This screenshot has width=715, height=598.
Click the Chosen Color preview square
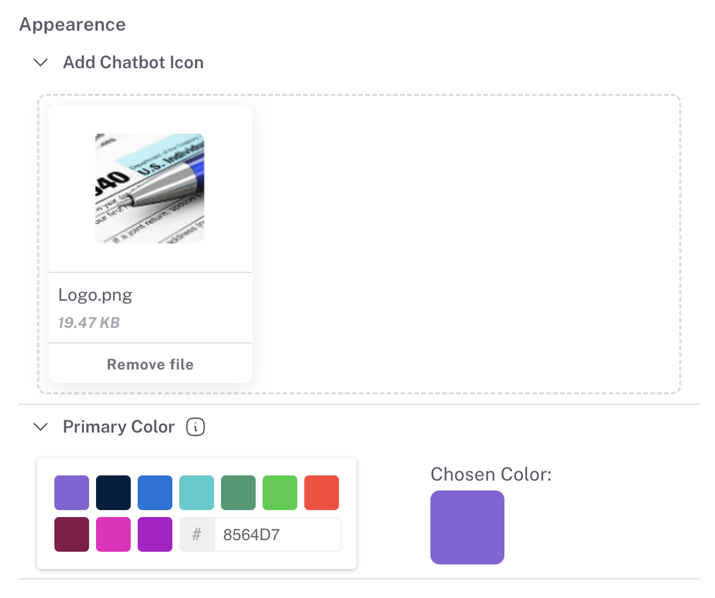(467, 527)
